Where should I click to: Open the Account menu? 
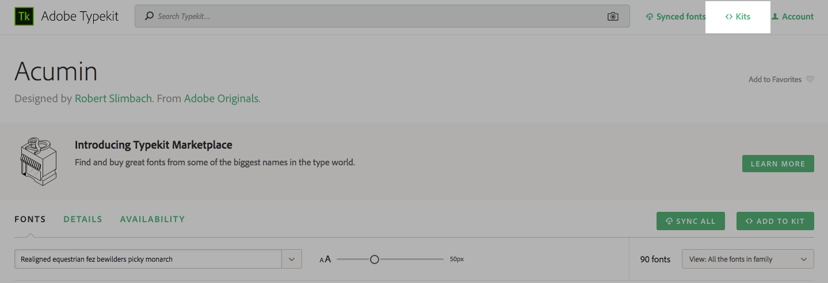pyautogui.click(x=792, y=17)
